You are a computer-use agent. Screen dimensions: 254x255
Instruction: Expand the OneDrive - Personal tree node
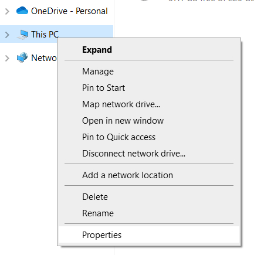(7, 11)
